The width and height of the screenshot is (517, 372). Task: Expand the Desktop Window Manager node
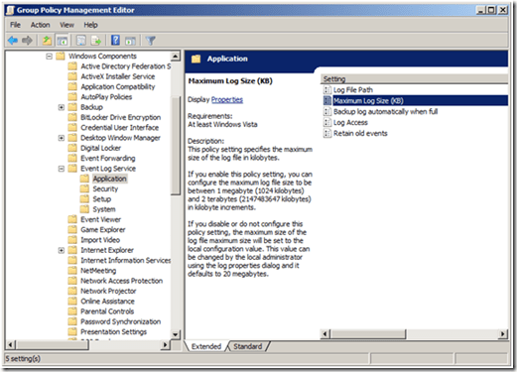(62, 138)
